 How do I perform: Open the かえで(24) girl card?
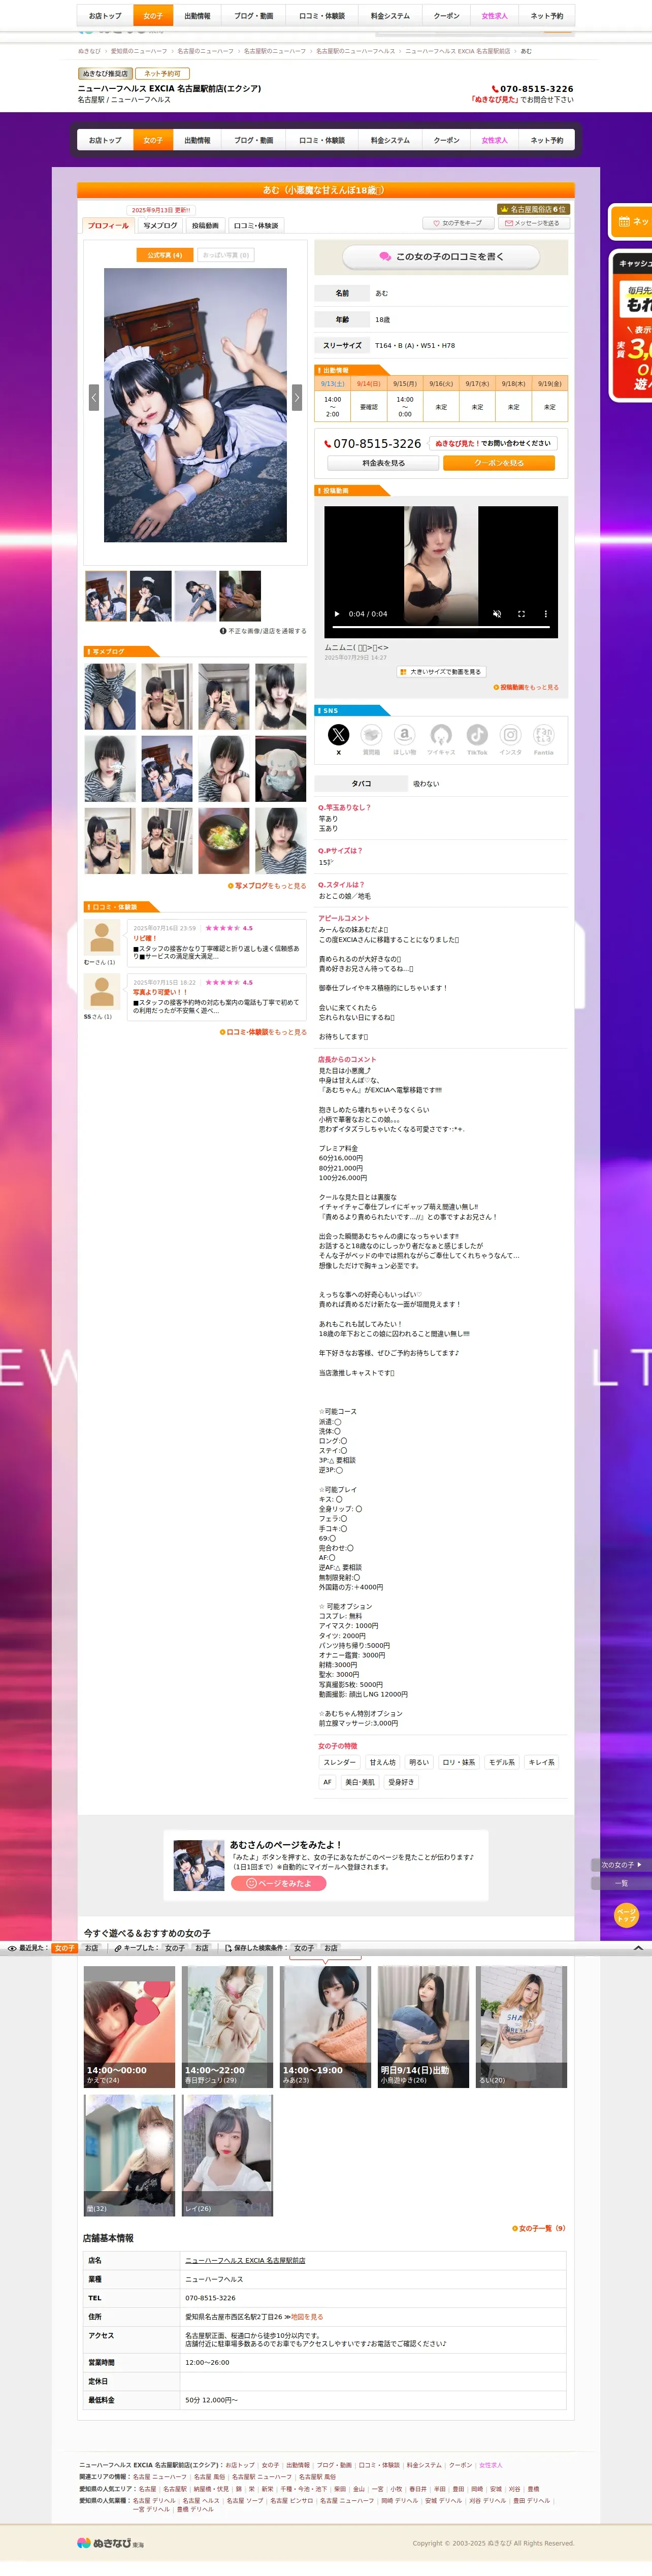pyautogui.click(x=130, y=2027)
